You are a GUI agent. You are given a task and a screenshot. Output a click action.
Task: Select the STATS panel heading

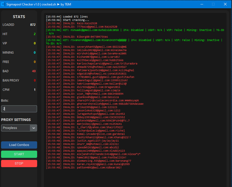(x=19, y=17)
